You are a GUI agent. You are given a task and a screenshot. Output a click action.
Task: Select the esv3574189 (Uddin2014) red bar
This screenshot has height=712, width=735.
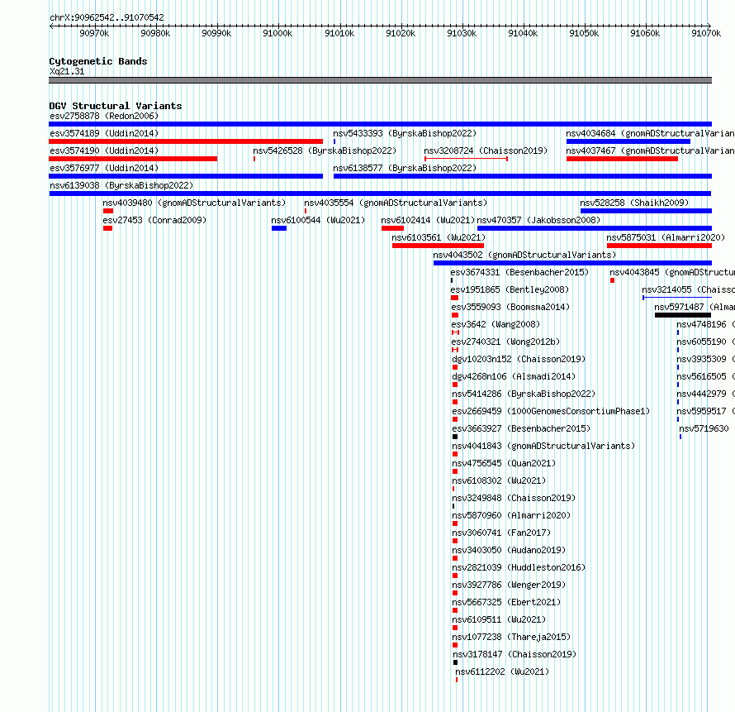[186, 141]
